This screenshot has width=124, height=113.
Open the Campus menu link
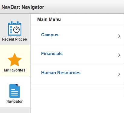[x=50, y=35]
